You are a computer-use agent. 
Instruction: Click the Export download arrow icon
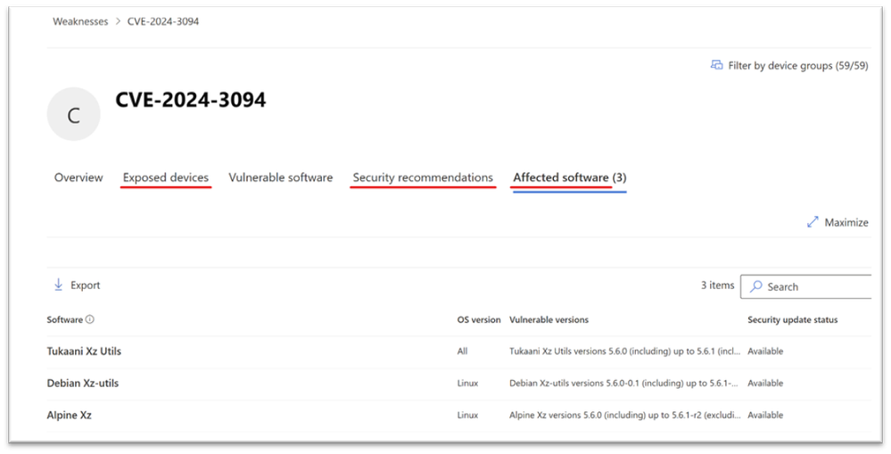click(x=58, y=285)
